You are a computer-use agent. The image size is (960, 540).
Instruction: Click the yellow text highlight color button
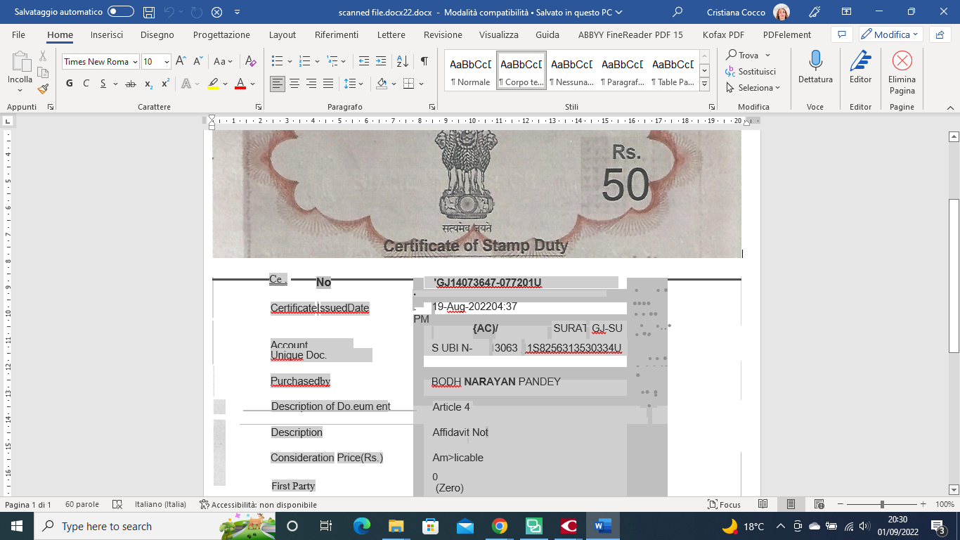(x=213, y=84)
